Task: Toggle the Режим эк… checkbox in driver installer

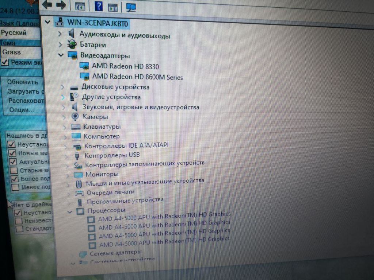Action: point(5,62)
